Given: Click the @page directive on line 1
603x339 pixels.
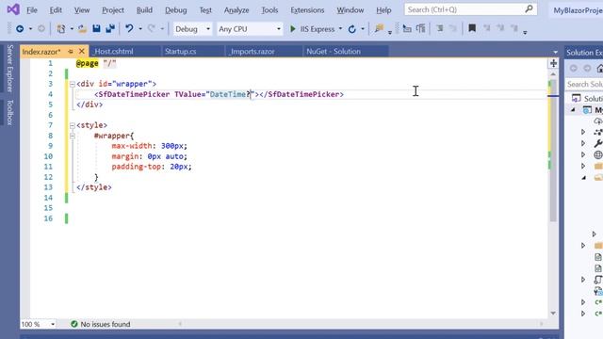Looking at the screenshot, I should click(87, 63).
